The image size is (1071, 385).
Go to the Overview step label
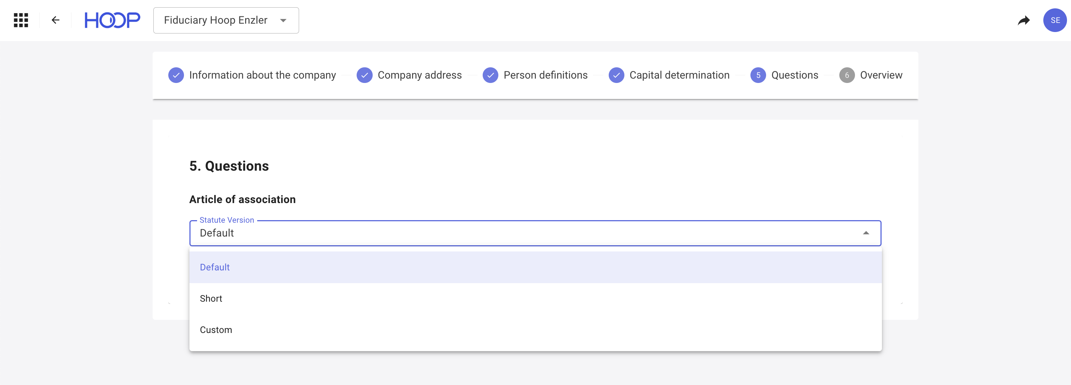click(x=881, y=75)
